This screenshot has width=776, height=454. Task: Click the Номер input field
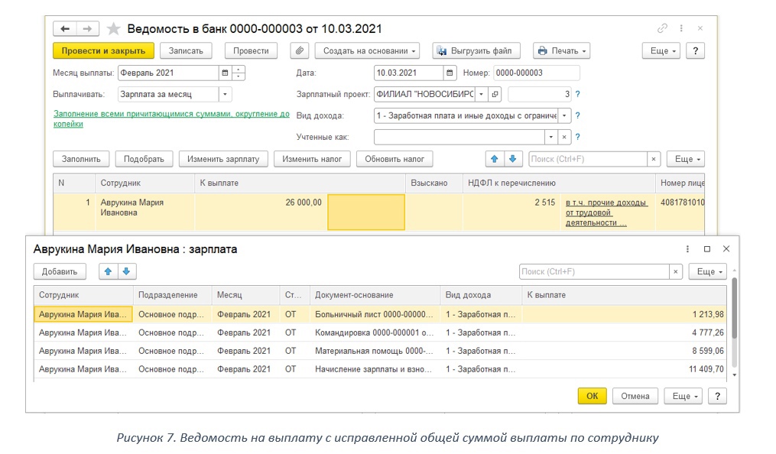coord(536,73)
